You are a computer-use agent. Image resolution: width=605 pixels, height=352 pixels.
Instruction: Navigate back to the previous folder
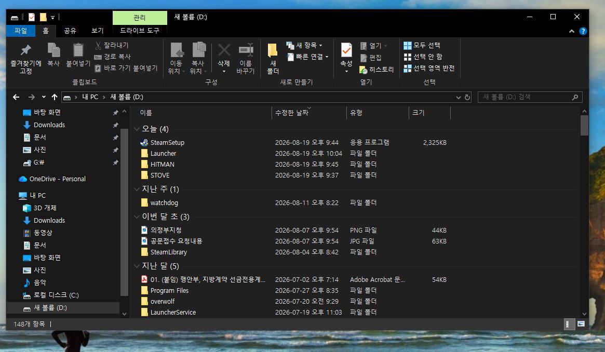click(x=16, y=97)
